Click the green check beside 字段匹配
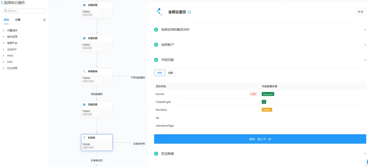368x167 pixels. [156, 60]
